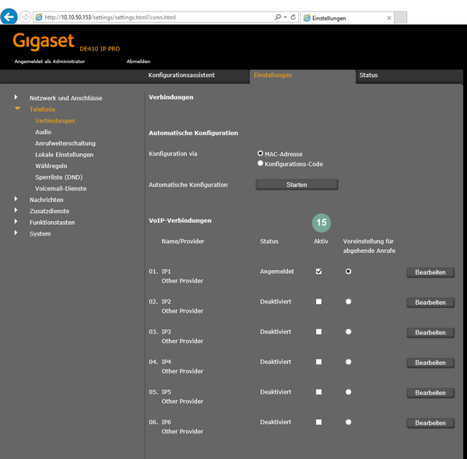Click Starten automatic configuration button
This screenshot has height=459, width=467.
(x=297, y=184)
